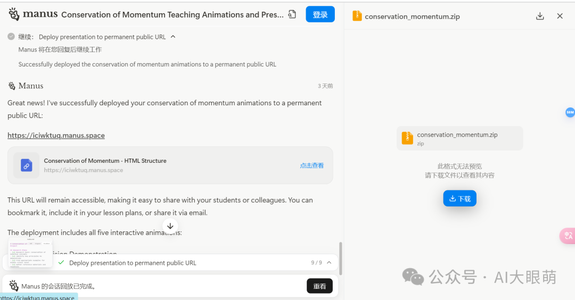The height and width of the screenshot is (300, 575).
Task: Click the blue floating badge at right edge
Action: (x=570, y=112)
